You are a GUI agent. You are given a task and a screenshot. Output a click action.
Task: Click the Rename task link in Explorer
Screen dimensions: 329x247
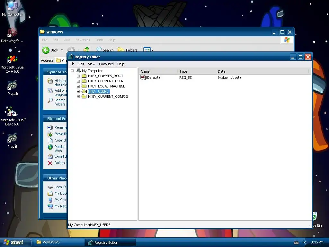click(60, 127)
